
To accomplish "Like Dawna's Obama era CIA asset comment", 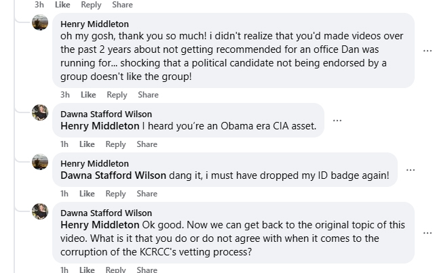I will tap(87, 144).
